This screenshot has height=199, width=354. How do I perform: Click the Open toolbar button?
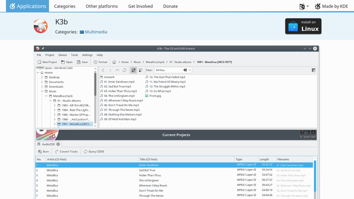[67, 62]
